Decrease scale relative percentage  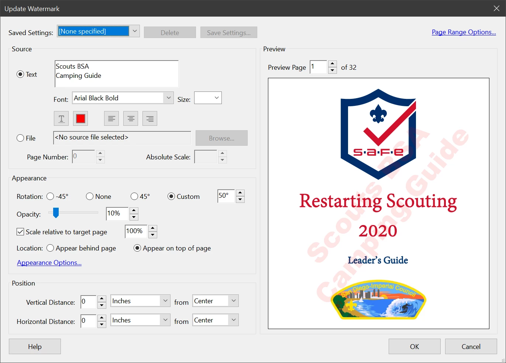(x=153, y=235)
